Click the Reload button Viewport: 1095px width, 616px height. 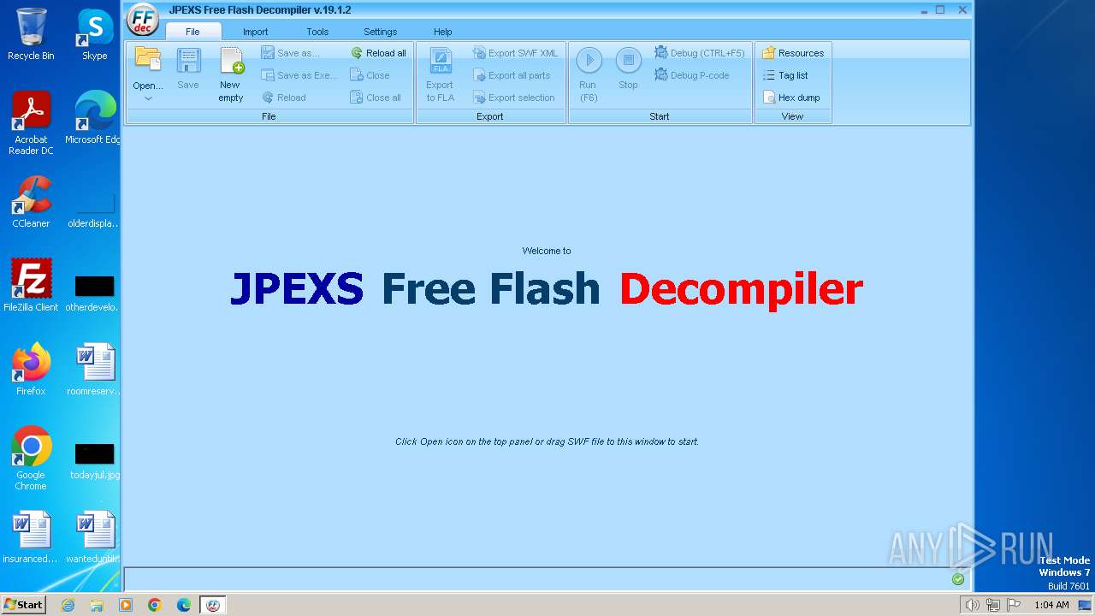coord(284,98)
